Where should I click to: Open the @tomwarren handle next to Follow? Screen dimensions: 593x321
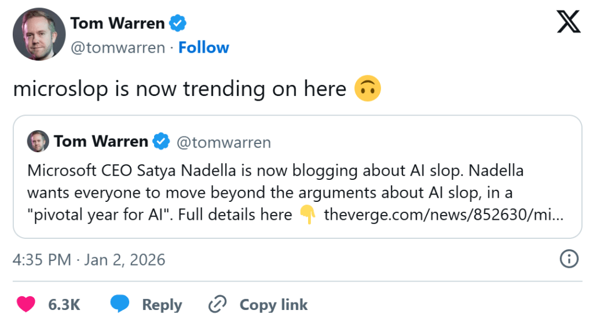(118, 47)
